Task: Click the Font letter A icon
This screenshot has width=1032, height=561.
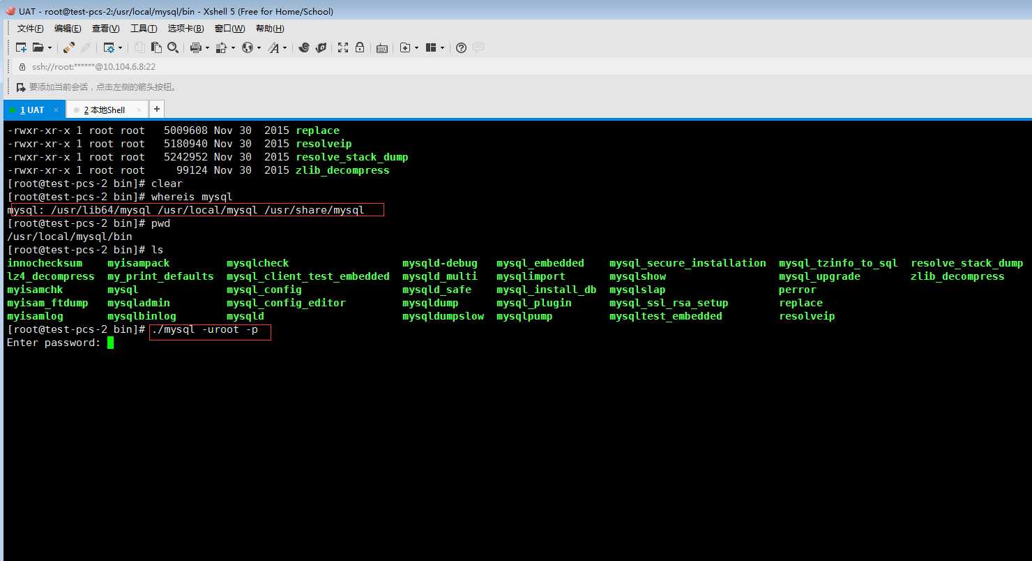Action: click(x=274, y=47)
